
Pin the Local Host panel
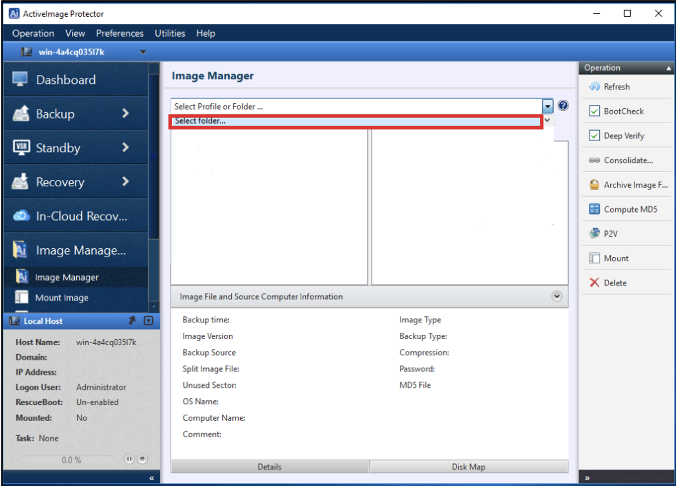132,320
